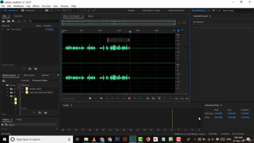Open the Effects menu
The width and height of the screenshot is (254, 143).
click(36, 6)
